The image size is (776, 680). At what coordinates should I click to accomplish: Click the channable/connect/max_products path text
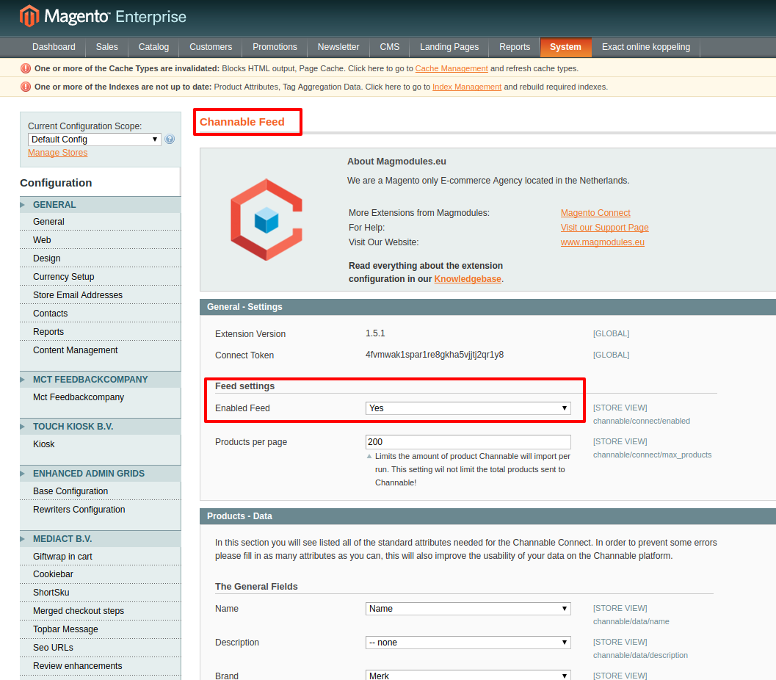[x=652, y=455]
